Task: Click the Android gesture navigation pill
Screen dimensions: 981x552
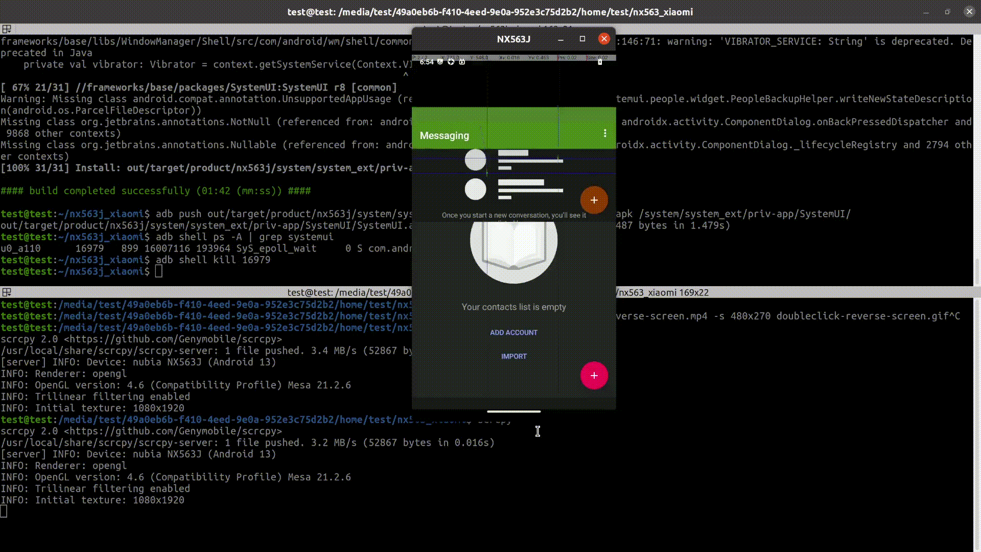Action: 513,411
